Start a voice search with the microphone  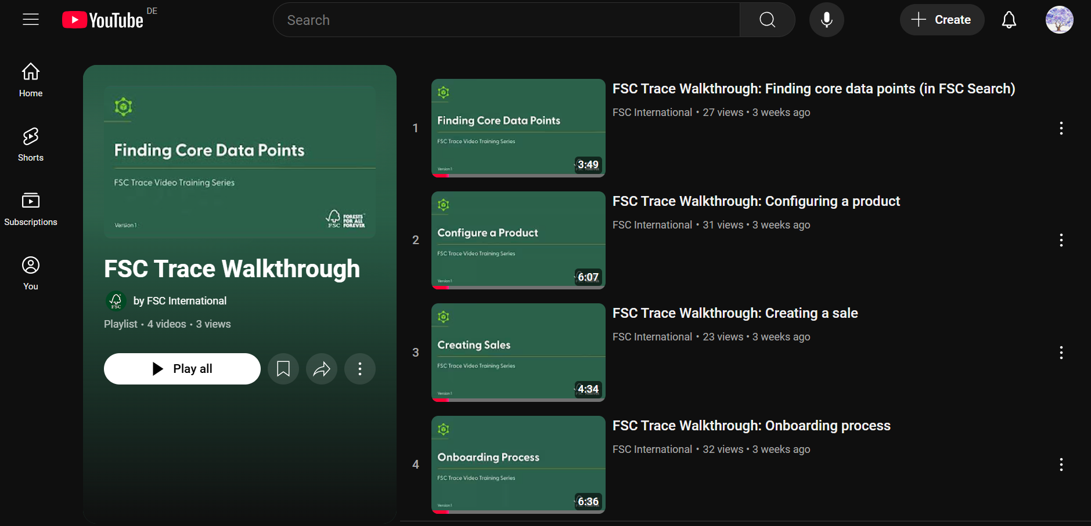[x=826, y=19]
